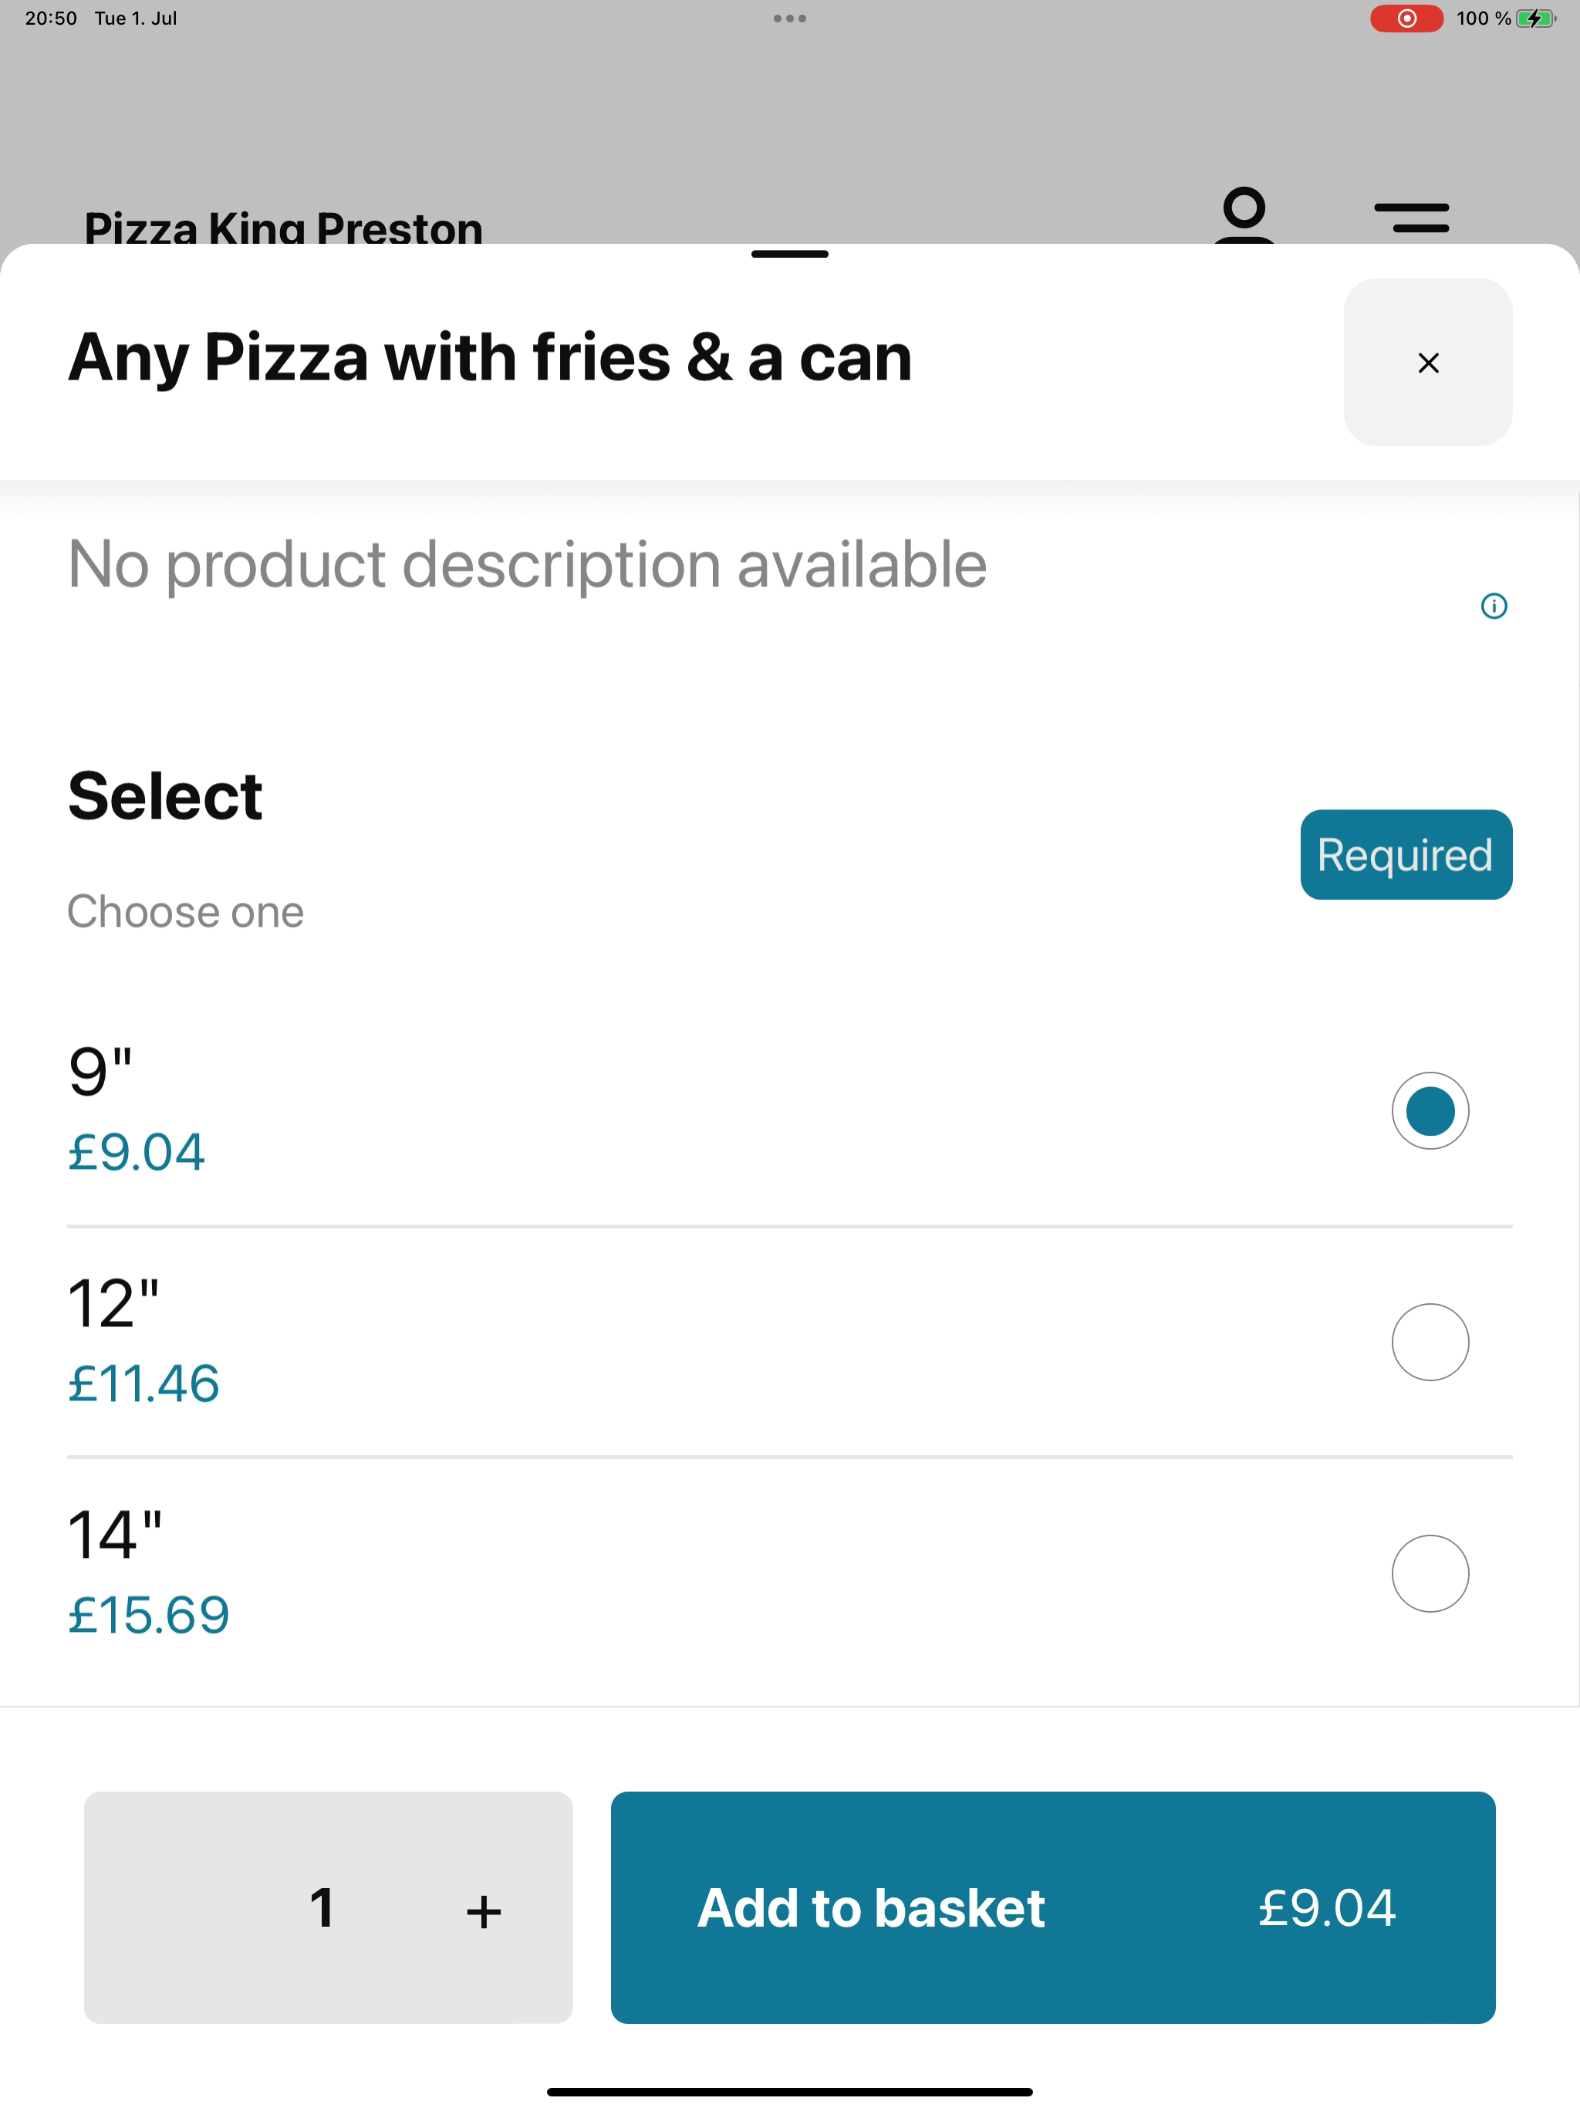Open the hamburger menu

coord(1411,218)
